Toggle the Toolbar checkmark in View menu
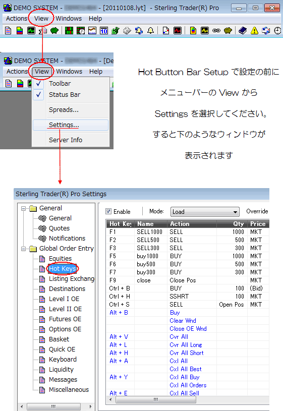This screenshot has width=283, height=411. click(38, 84)
